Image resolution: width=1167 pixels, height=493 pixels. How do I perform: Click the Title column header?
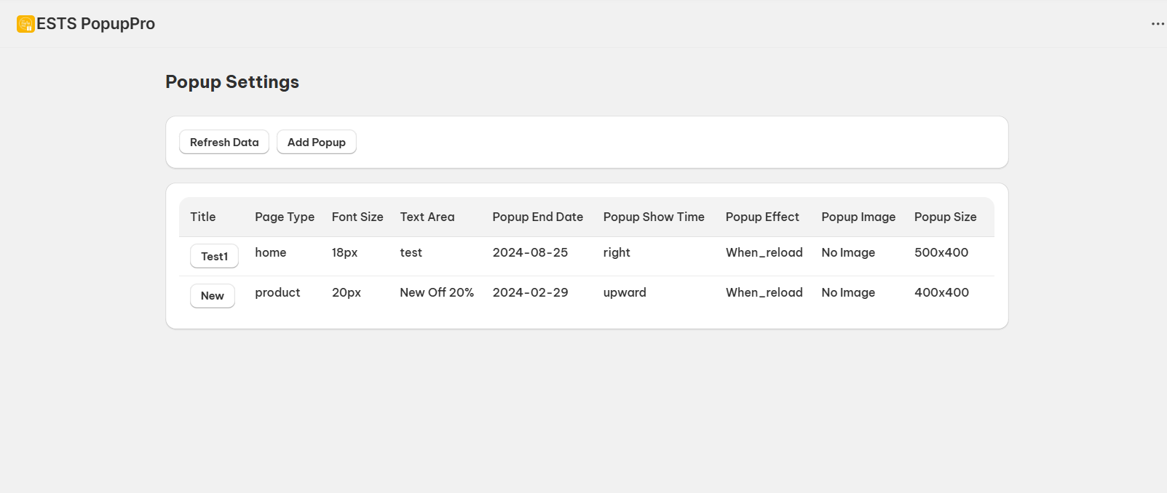pyautogui.click(x=203, y=217)
